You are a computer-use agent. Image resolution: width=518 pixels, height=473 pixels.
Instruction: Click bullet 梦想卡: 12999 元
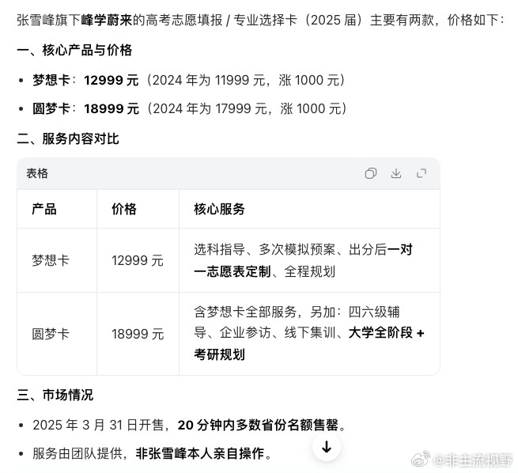click(x=85, y=80)
